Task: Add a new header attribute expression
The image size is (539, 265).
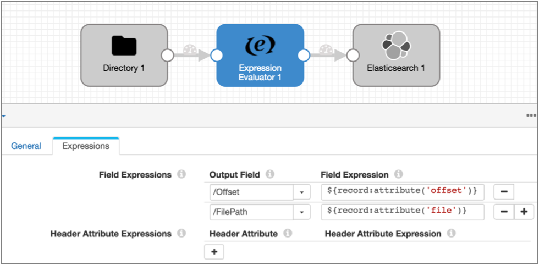Action: pyautogui.click(x=214, y=252)
